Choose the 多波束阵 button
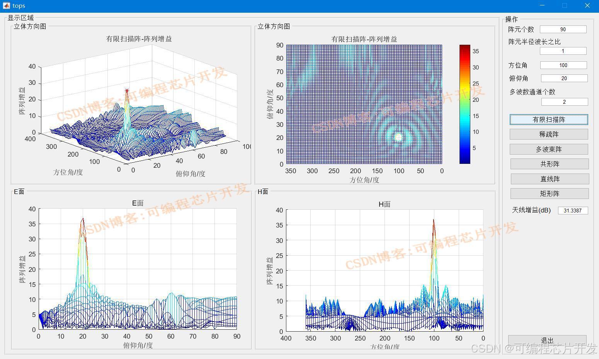The height and width of the screenshot is (359, 599). (549, 149)
